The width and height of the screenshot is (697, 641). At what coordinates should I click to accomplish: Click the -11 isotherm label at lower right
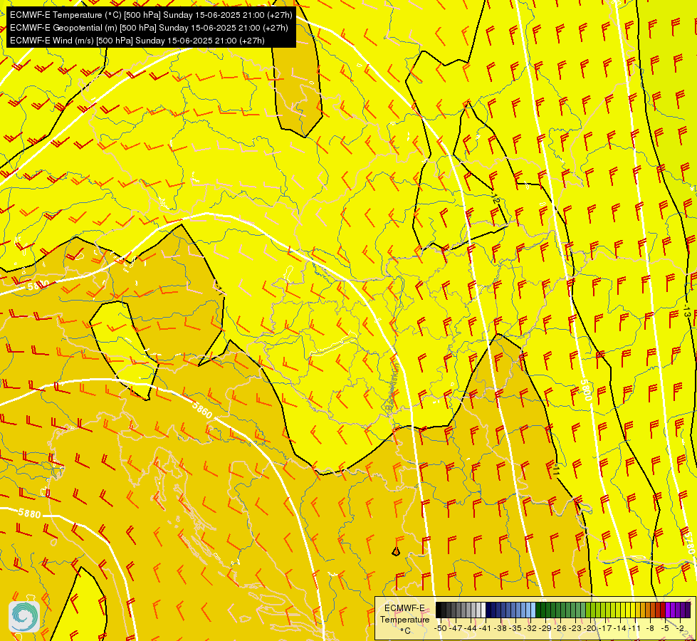click(555, 469)
